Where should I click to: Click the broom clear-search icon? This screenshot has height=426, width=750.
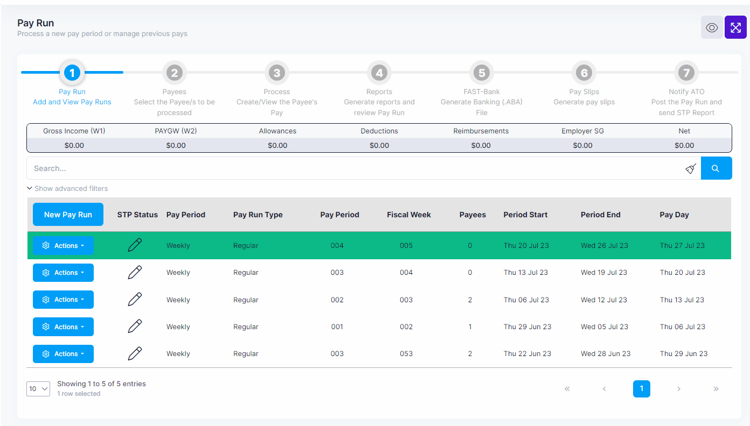(x=691, y=168)
